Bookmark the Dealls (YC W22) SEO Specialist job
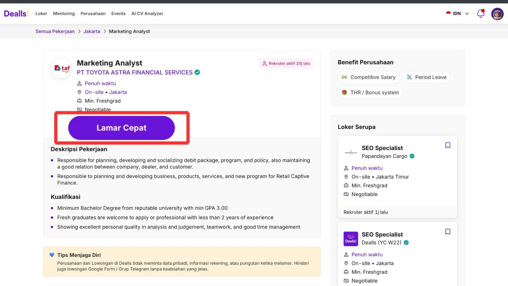 [x=448, y=232]
